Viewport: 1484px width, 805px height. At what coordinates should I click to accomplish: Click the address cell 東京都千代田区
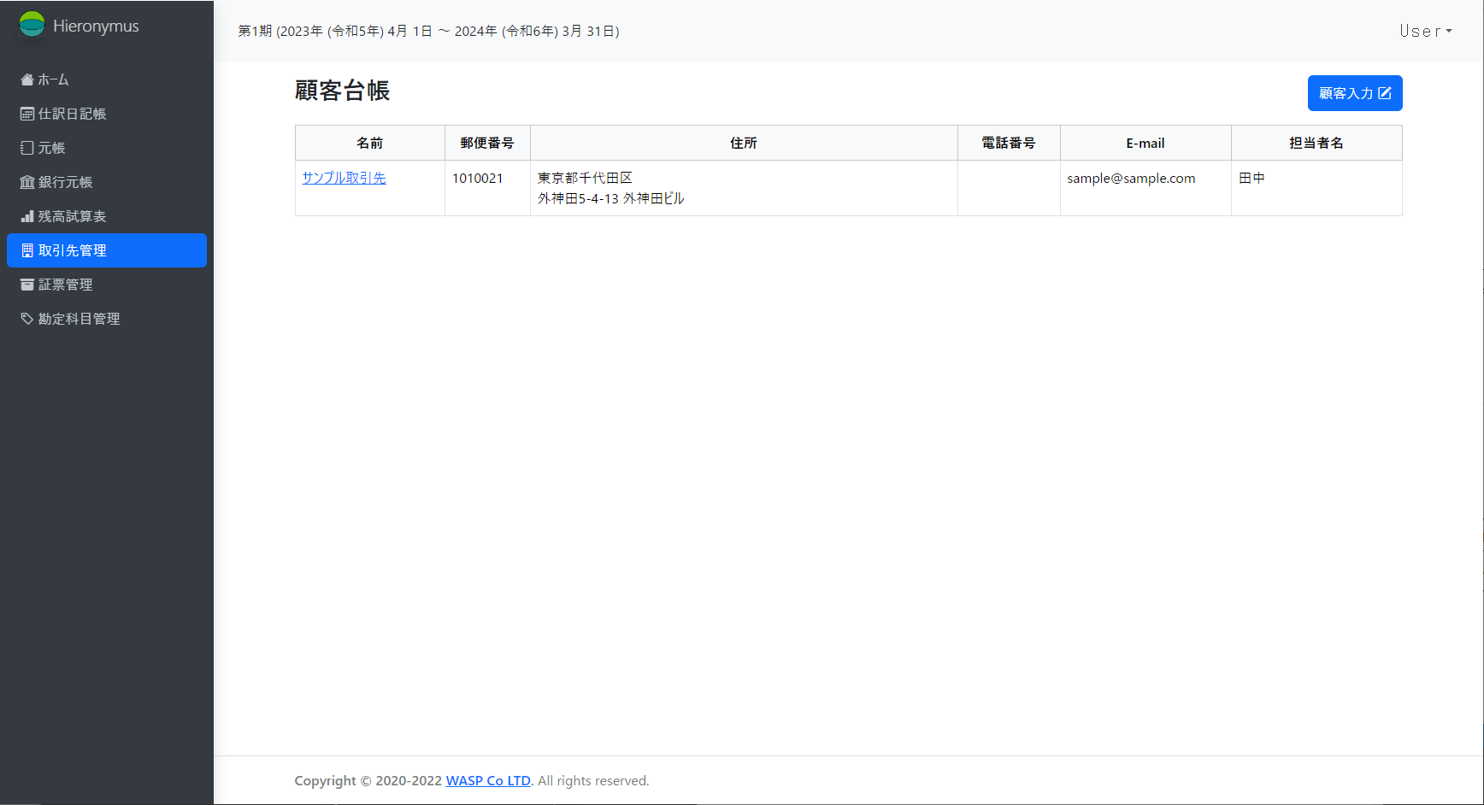[744, 188]
